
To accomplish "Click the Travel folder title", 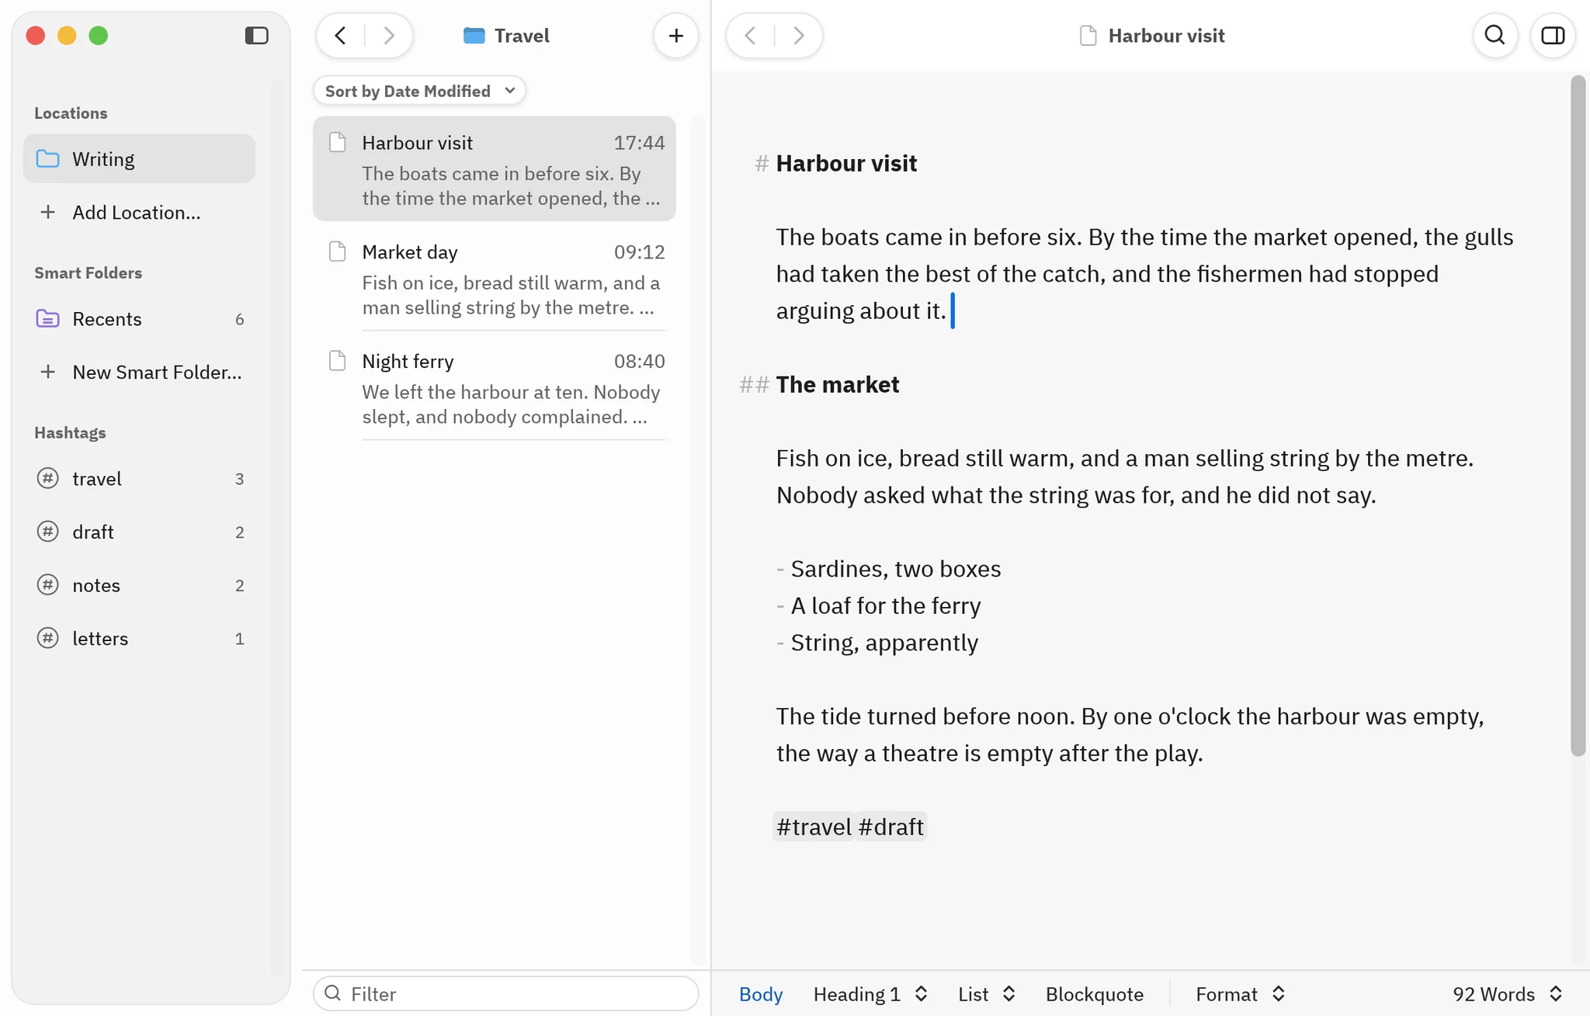I will pos(506,36).
